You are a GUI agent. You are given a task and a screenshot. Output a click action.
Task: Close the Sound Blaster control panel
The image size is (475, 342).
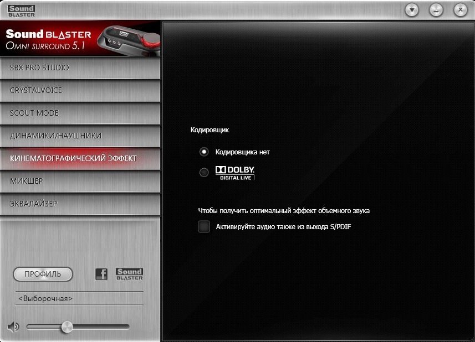pyautogui.click(x=460, y=11)
